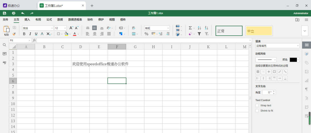The image size is (311, 133).
Task: Align the cell text to the top
Action: click(88, 28)
